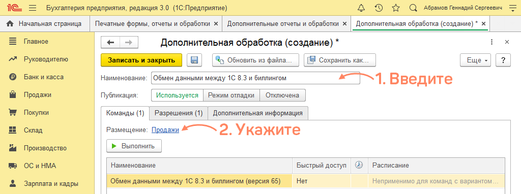Switch to the Разрешения (1) tab
The image size is (521, 194).
click(179, 113)
